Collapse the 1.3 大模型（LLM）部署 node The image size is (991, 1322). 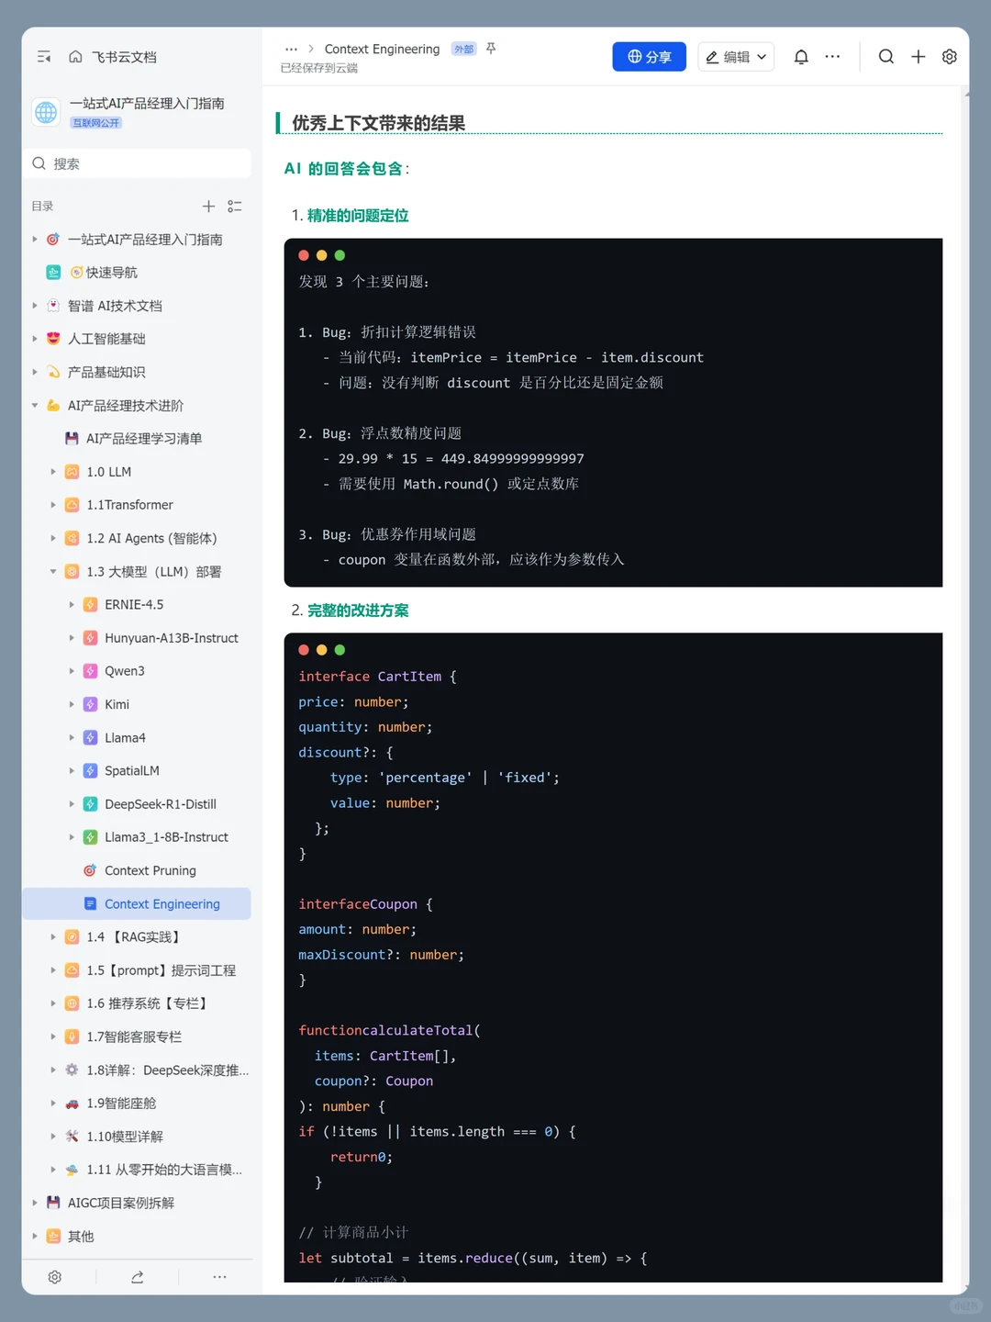(53, 572)
